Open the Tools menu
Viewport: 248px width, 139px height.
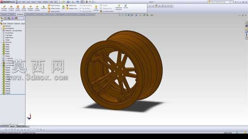(39, 2)
